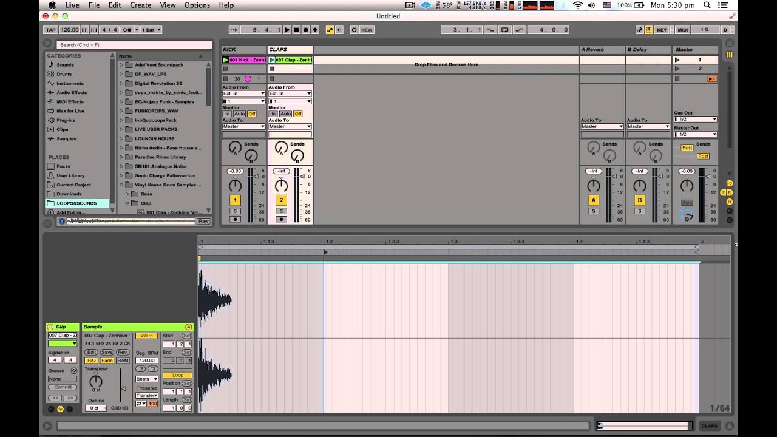Start playback with the transport Play button
This screenshot has width=777, height=437.
287,30
